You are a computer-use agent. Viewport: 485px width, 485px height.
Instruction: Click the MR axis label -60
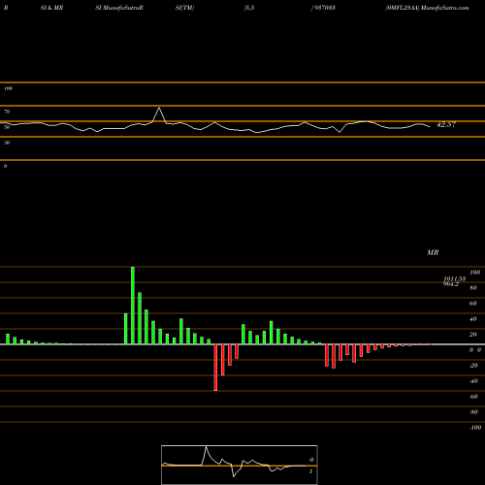(x=473, y=397)
